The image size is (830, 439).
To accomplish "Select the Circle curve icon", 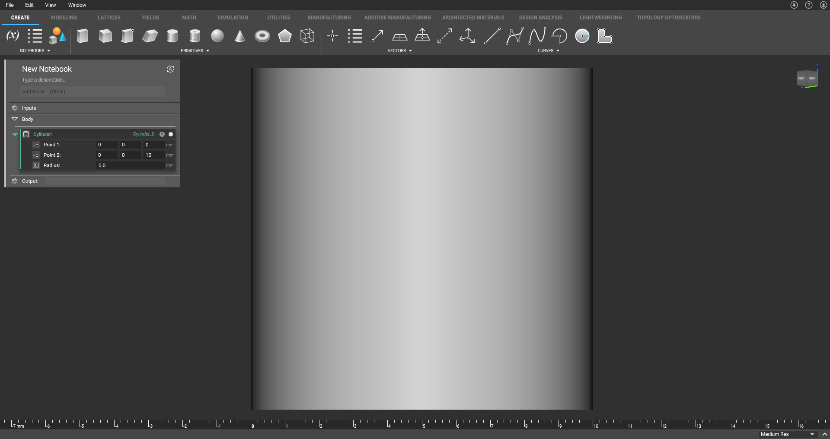I will (x=582, y=36).
